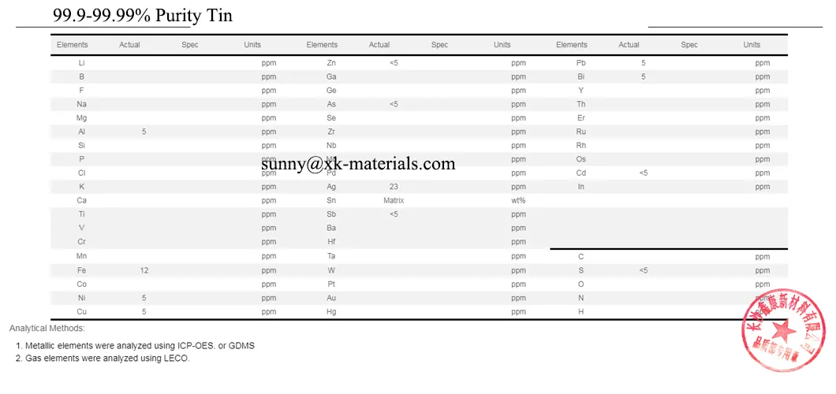This screenshot has width=836, height=394.
Task: Click the Cd element label
Action: point(581,173)
